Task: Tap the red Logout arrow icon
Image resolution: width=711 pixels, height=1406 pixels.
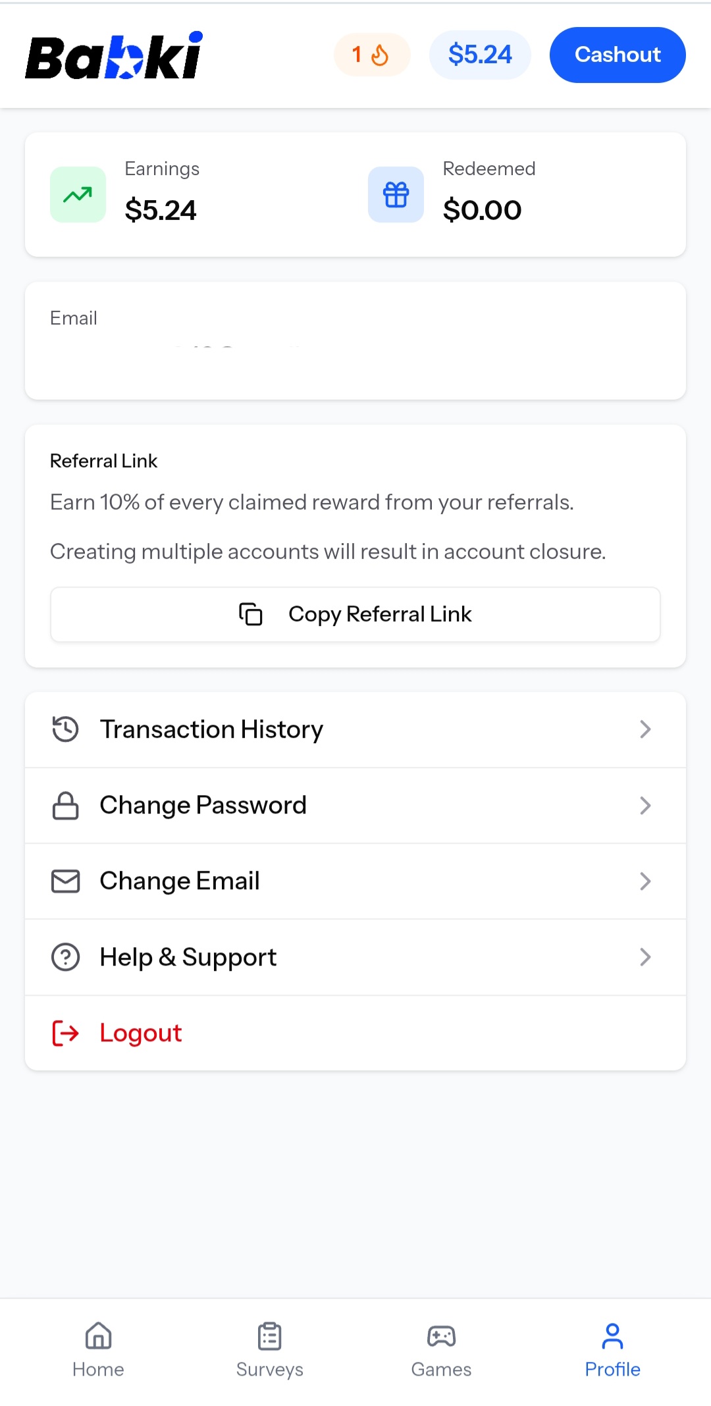Action: pos(65,1033)
